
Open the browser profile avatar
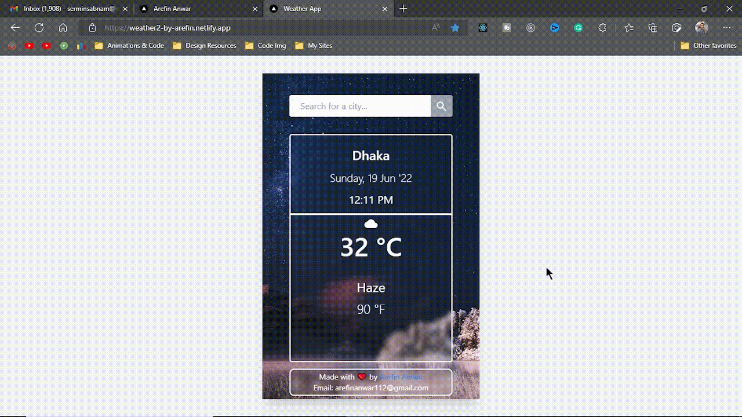(701, 28)
